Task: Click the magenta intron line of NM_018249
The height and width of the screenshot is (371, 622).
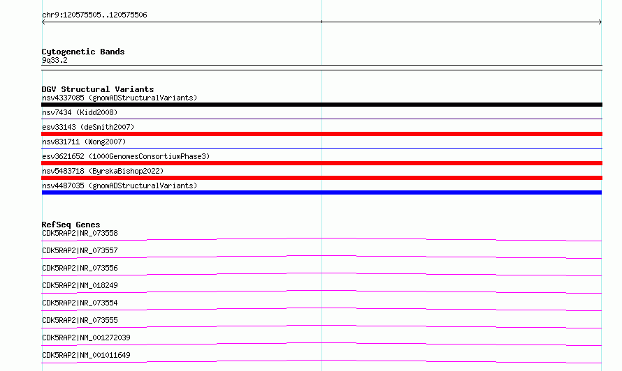Action: 321,291
